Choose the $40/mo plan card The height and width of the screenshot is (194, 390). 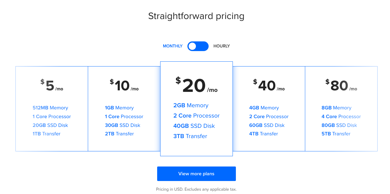(269, 109)
